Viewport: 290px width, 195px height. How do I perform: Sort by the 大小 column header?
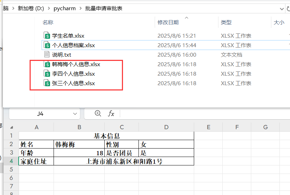pos(279,23)
